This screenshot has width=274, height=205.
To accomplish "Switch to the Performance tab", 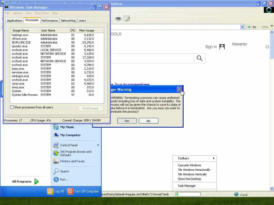I will (x=50, y=21).
